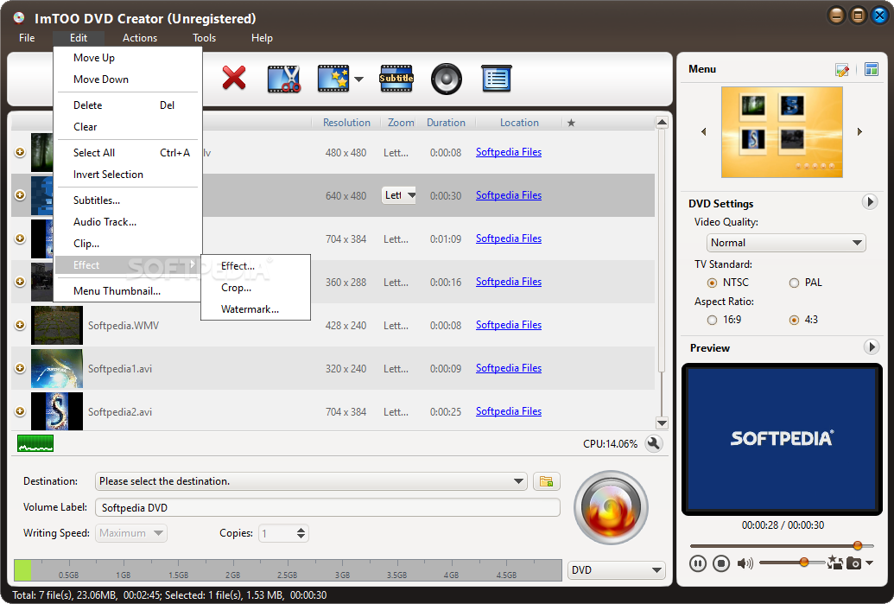The height and width of the screenshot is (604, 894).
Task: Open zoom dropdown in selected 640 x 480 row
Action: pos(399,195)
